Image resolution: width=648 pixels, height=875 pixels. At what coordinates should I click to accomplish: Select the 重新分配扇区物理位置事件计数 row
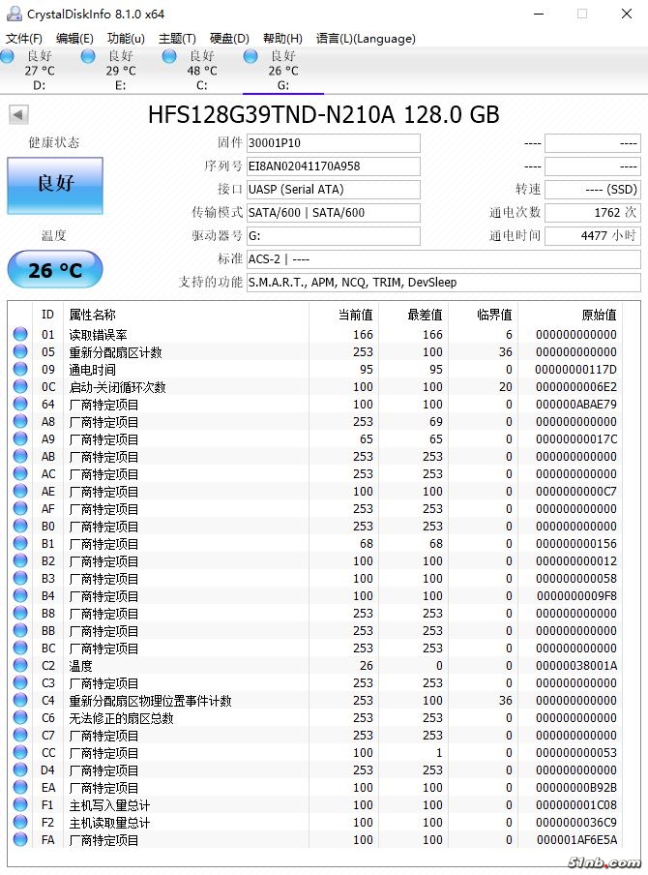[x=315, y=701]
